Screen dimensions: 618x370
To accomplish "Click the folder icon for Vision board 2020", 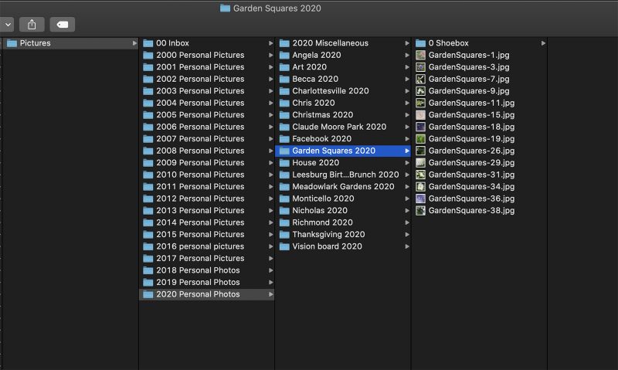I will pos(284,246).
